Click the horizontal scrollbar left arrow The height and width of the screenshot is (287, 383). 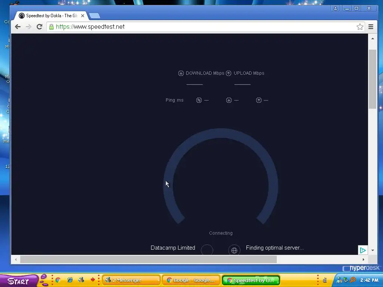[16, 259]
